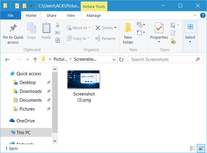This screenshot has width=207, height=153.
Task: Click the Pictur... breadcrumb in address bar
Action: coord(60,59)
